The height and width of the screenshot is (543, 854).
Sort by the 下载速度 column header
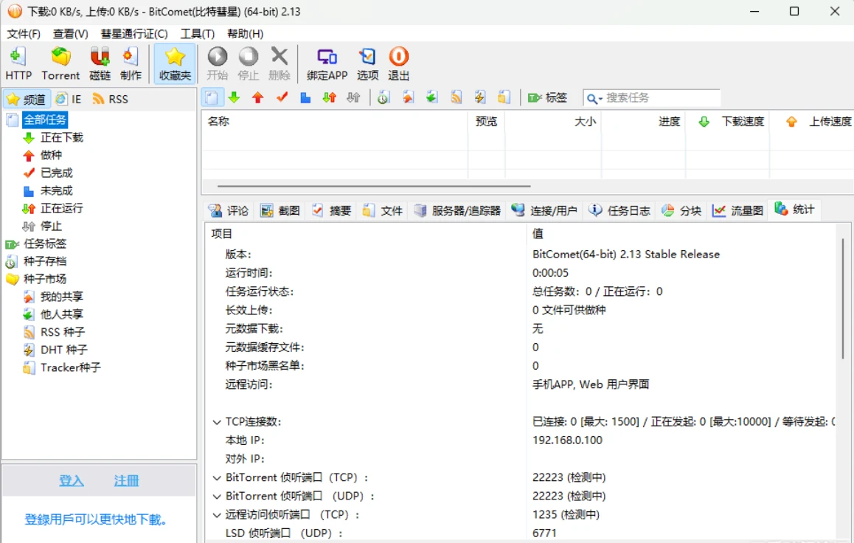(728, 122)
